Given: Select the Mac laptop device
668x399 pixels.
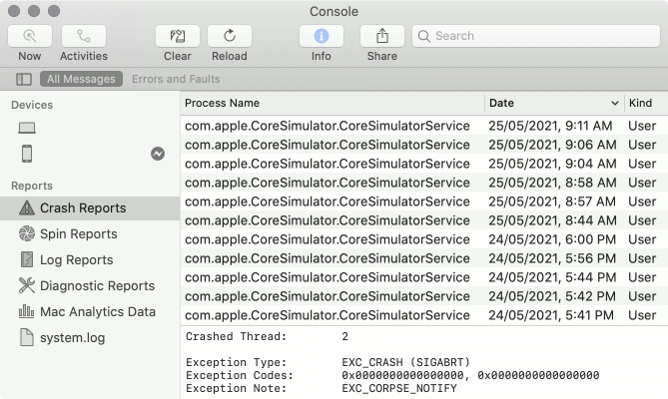Looking at the screenshot, I should (x=27, y=128).
